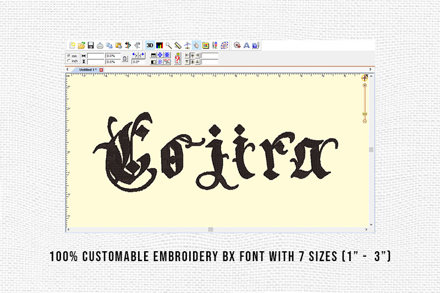Switch to the Untitled 1 tab
Image resolution: width=440 pixels, height=293 pixels.
[87, 70]
